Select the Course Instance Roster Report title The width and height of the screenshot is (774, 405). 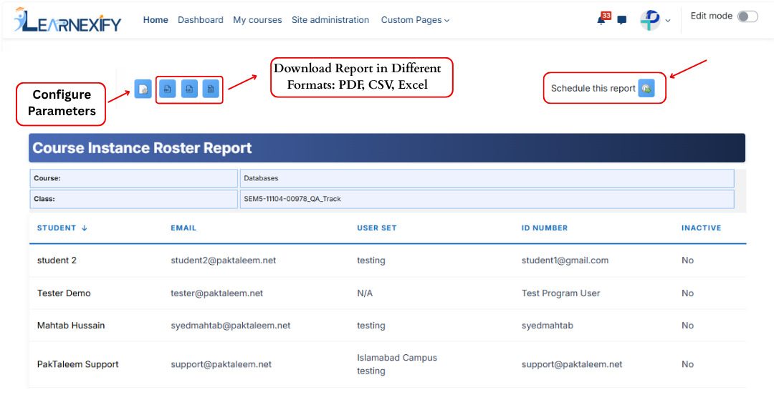pos(142,148)
